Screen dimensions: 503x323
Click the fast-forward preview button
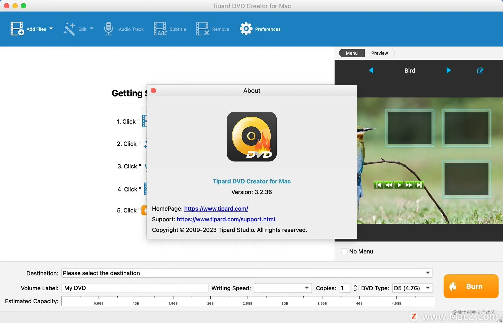click(409, 185)
